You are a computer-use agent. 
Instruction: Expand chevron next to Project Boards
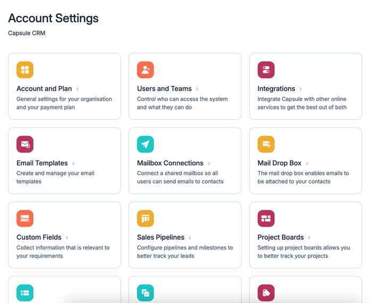click(x=309, y=238)
